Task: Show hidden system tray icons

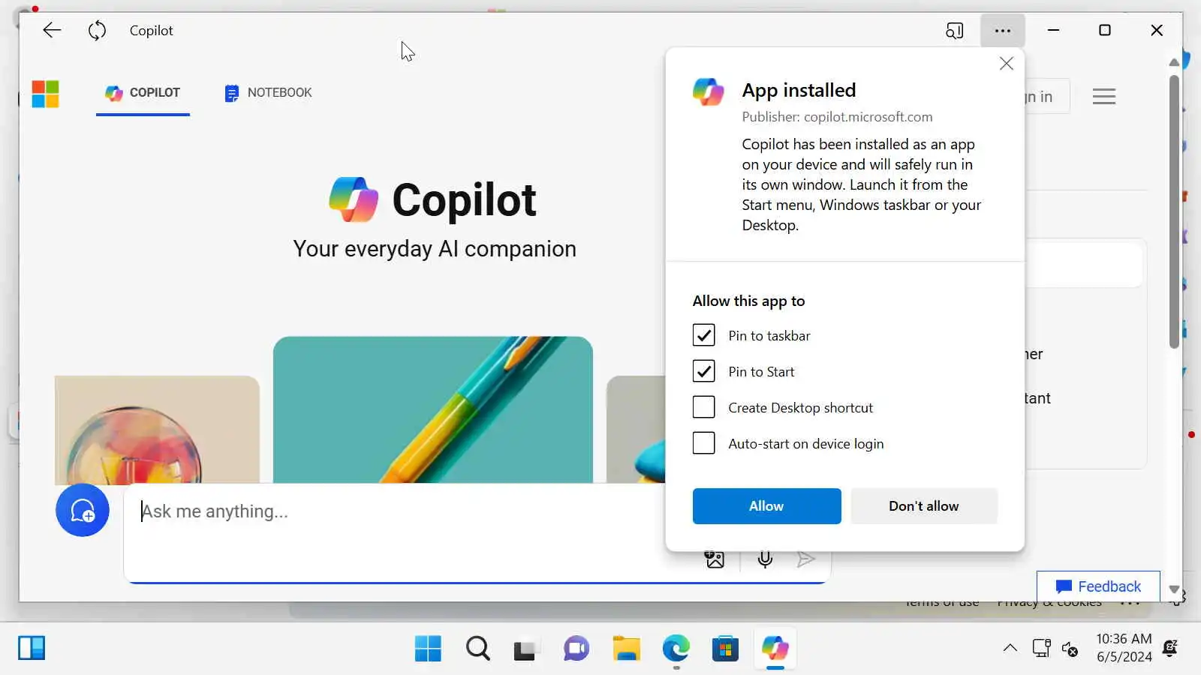Action: (x=1010, y=648)
